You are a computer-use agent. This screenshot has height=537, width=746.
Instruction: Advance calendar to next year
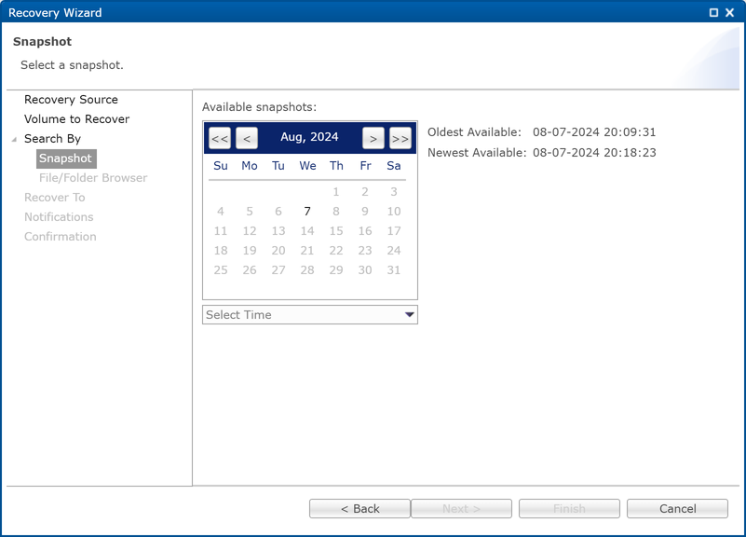click(400, 139)
